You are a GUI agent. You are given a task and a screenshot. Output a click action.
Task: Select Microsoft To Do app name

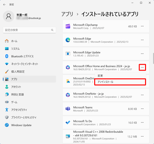pyautogui.click(x=83, y=121)
